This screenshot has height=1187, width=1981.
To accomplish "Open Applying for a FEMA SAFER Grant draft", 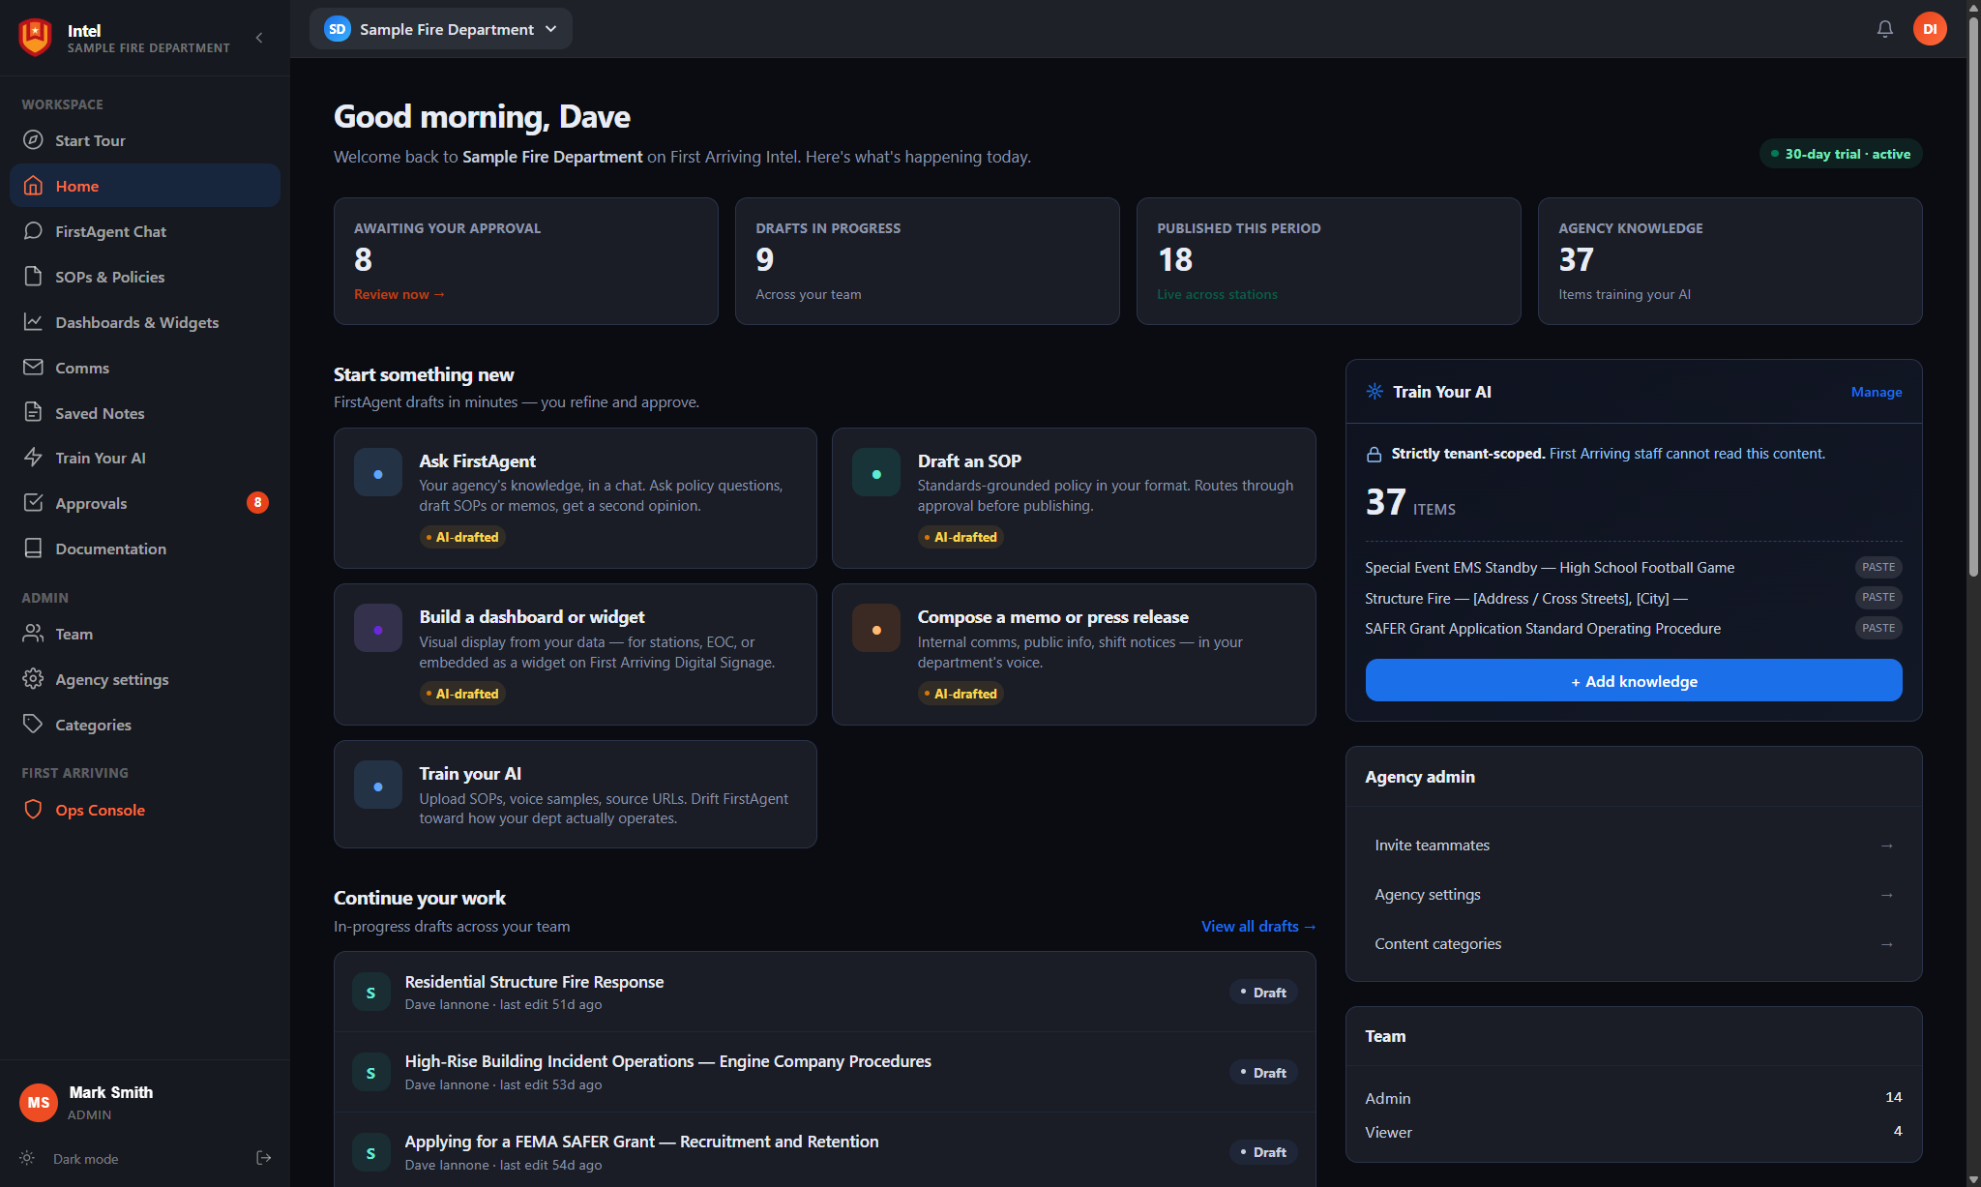I will (825, 1151).
